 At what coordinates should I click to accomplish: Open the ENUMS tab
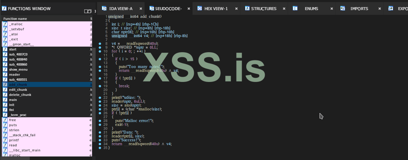pyautogui.click(x=312, y=9)
